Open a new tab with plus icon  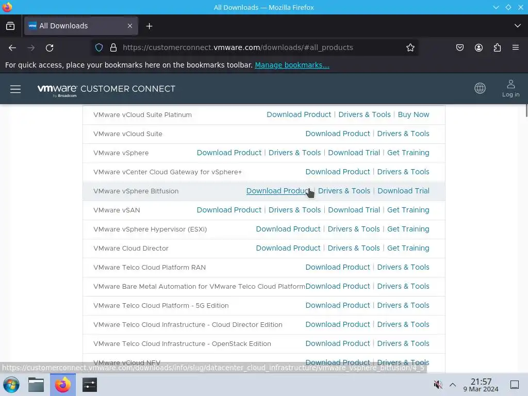149,26
